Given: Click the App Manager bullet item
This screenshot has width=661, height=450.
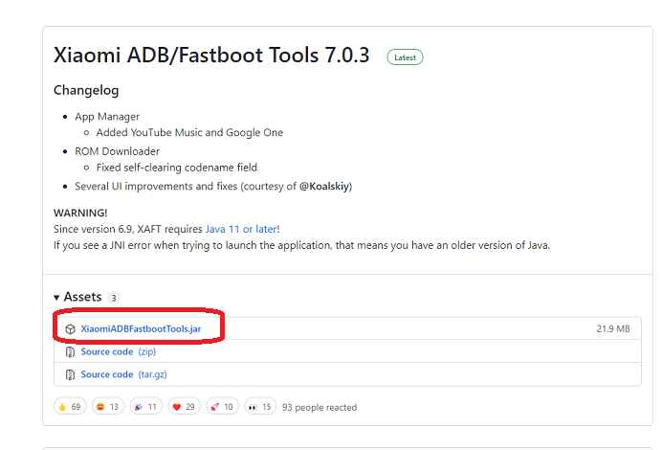Looking at the screenshot, I should pyautogui.click(x=107, y=117).
